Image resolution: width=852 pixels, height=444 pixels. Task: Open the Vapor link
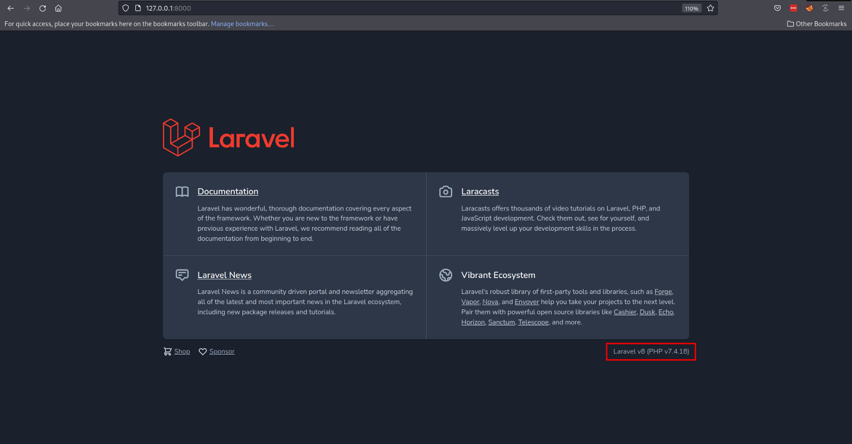(x=470, y=302)
